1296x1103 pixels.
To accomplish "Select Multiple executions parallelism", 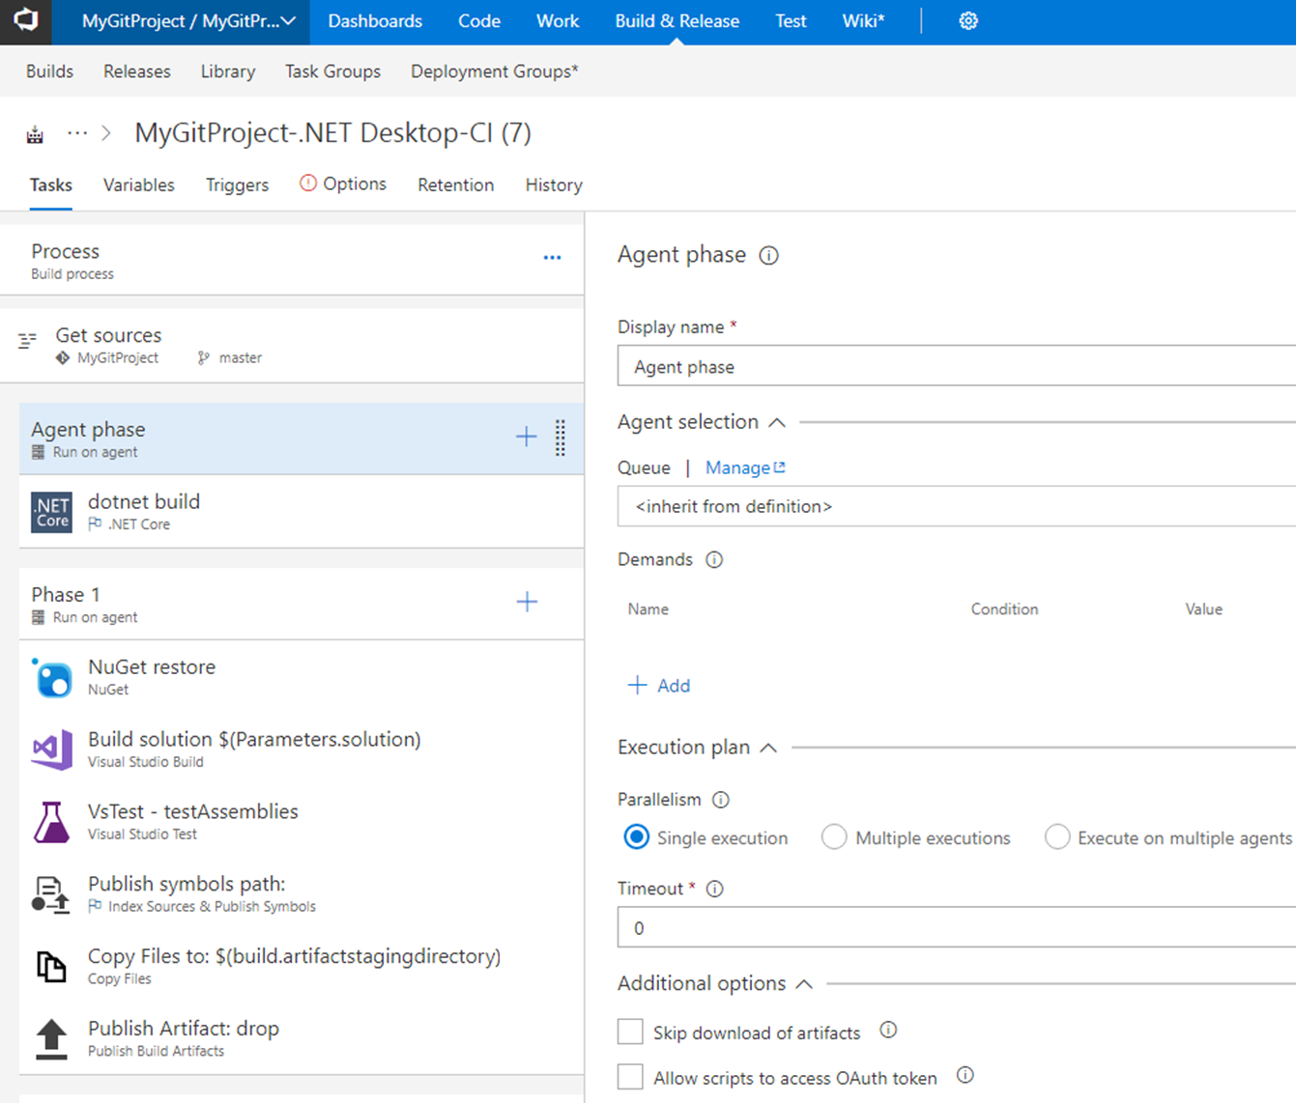I will pyautogui.click(x=834, y=837).
